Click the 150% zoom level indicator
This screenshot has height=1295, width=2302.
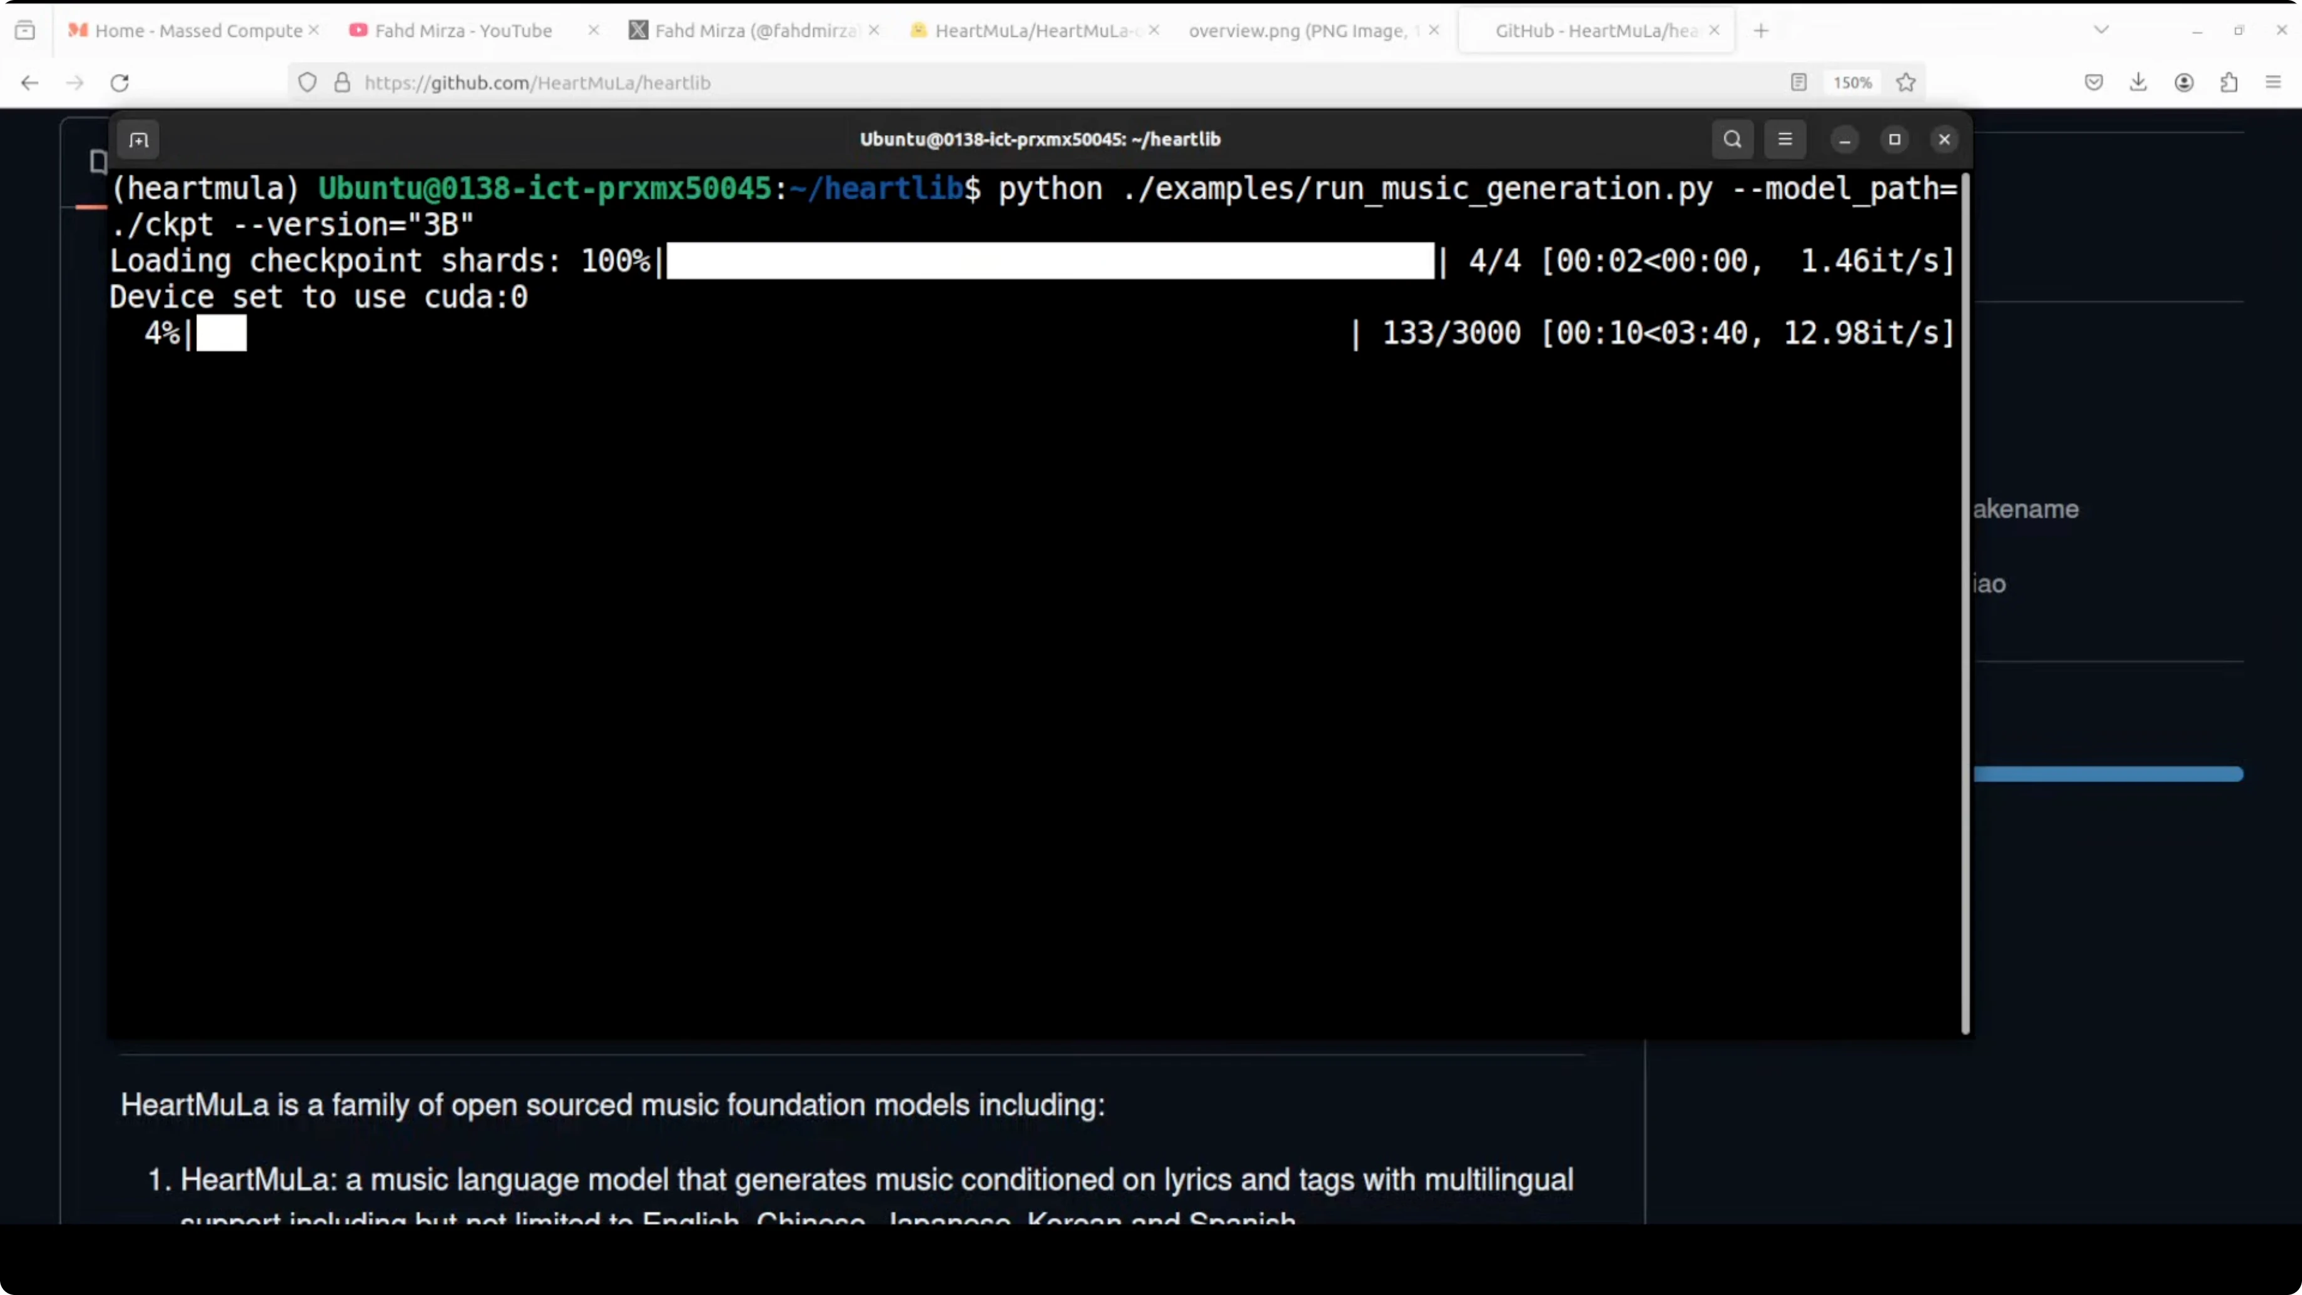point(1852,83)
